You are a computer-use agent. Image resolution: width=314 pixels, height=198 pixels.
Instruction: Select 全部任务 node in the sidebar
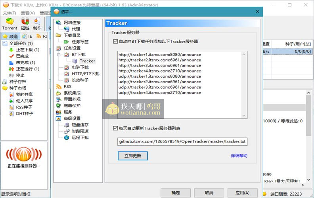tap(21, 43)
